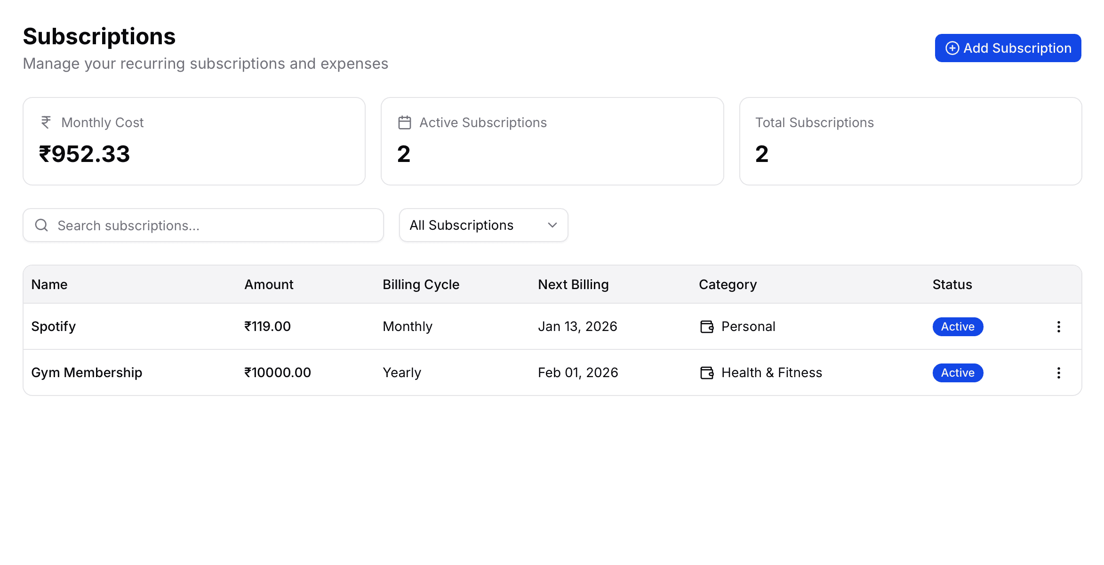Click the calendar icon beside Active Subscriptions

pyautogui.click(x=404, y=122)
